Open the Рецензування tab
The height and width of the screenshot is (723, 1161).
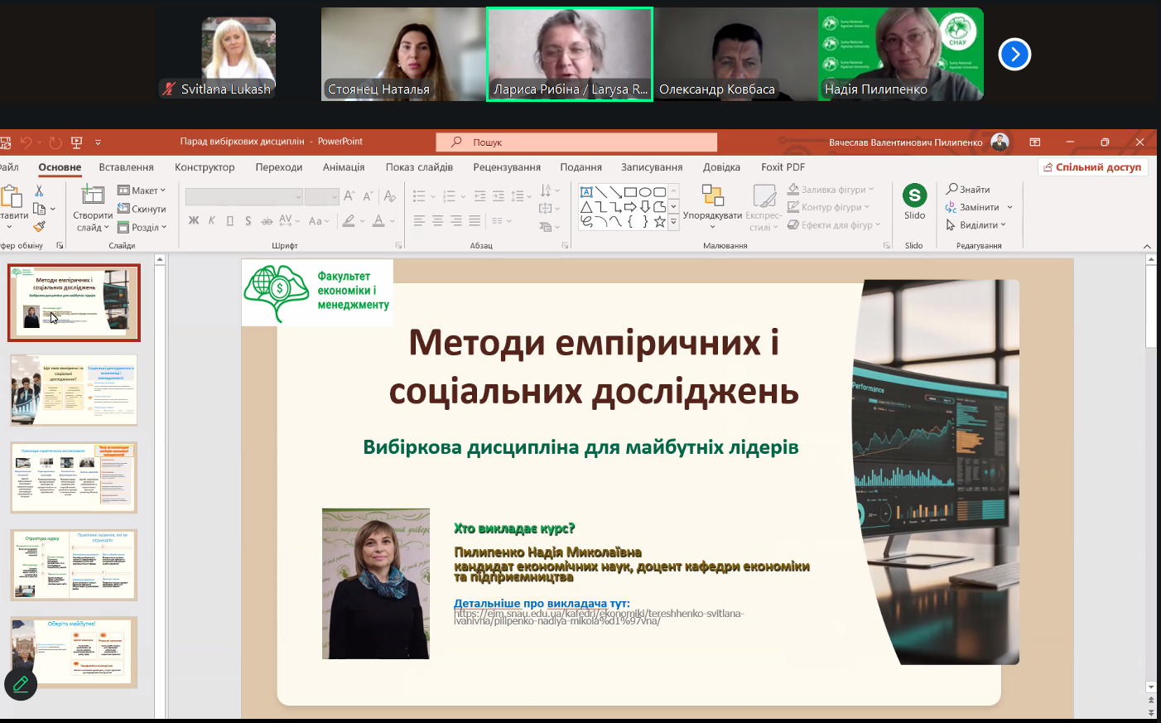(x=507, y=167)
